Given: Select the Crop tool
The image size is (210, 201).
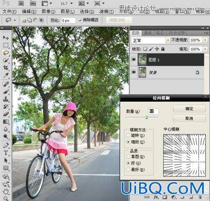Looking at the screenshot, I should point(6,68).
